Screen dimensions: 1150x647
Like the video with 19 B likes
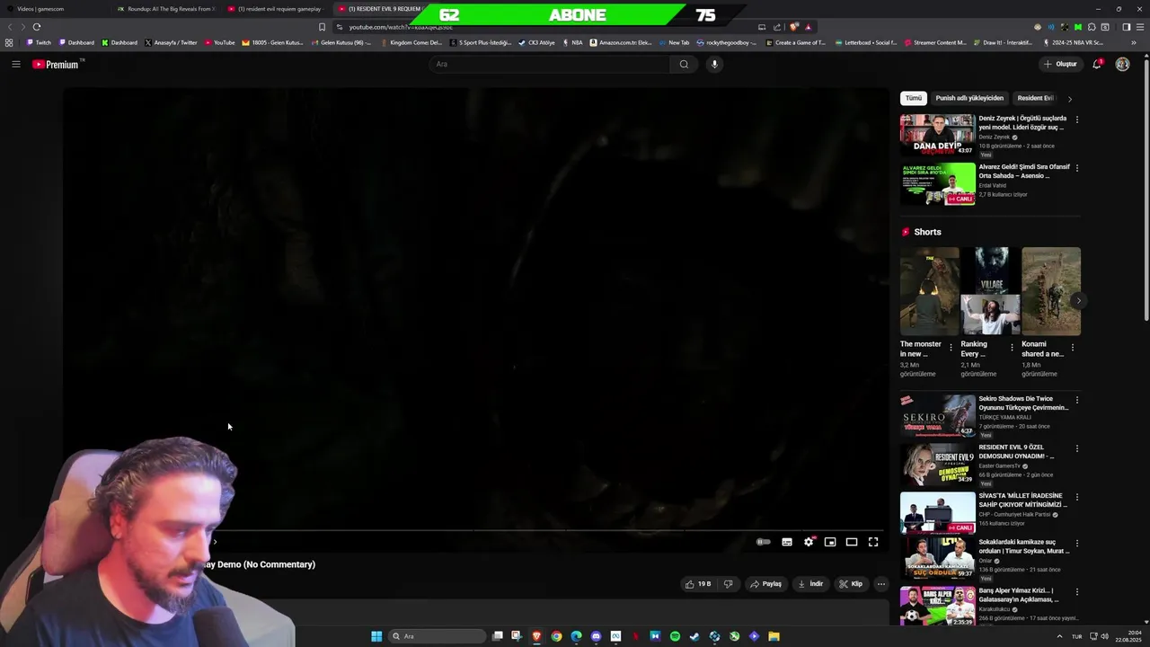698,584
